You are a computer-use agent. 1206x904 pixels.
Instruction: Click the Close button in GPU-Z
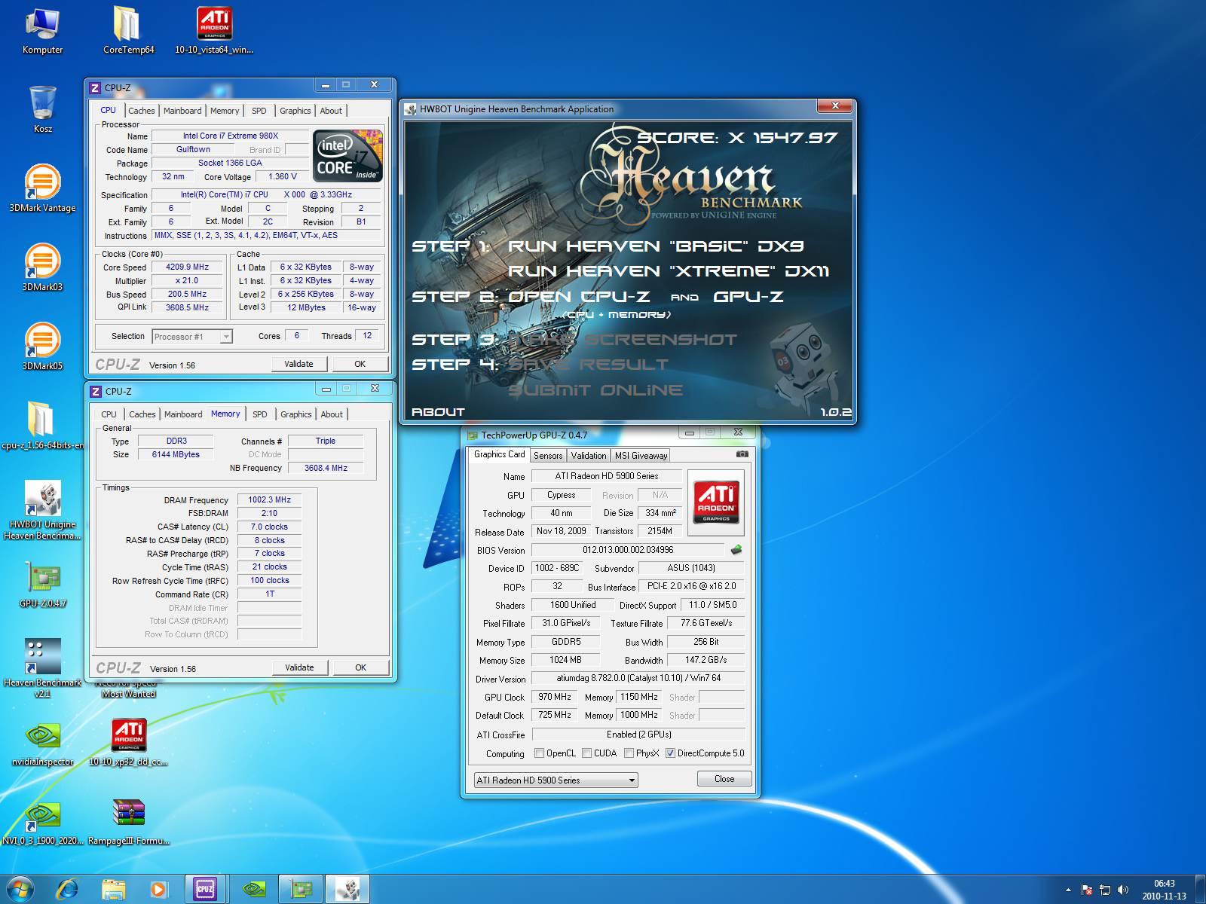[724, 779]
